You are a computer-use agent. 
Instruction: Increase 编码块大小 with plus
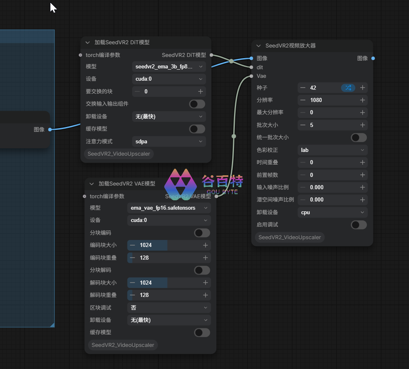[x=205, y=245]
